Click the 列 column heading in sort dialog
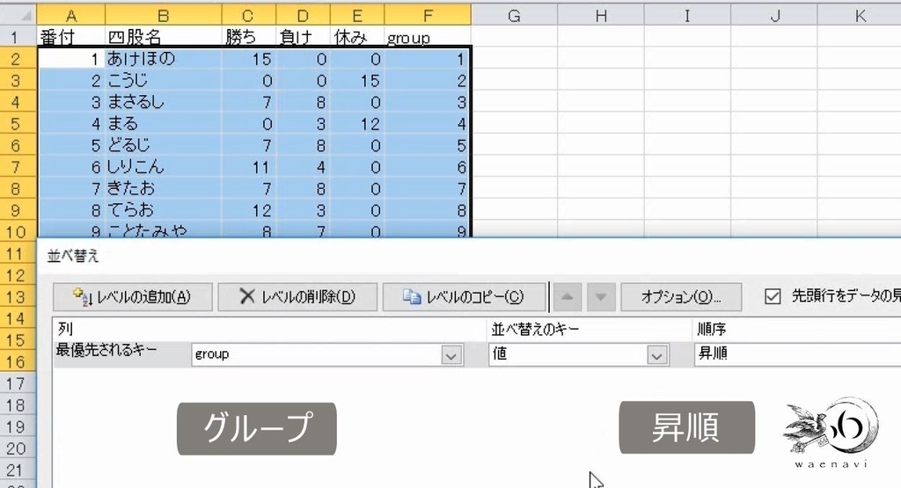901x488 pixels. click(65, 329)
